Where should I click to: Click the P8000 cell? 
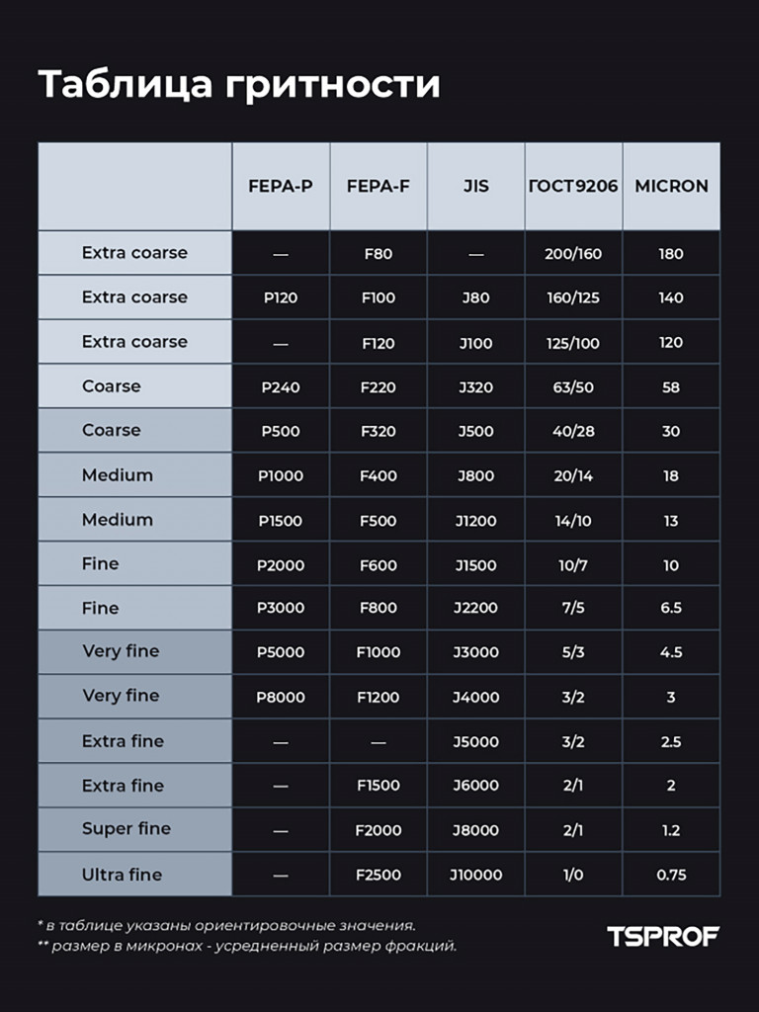point(281,697)
